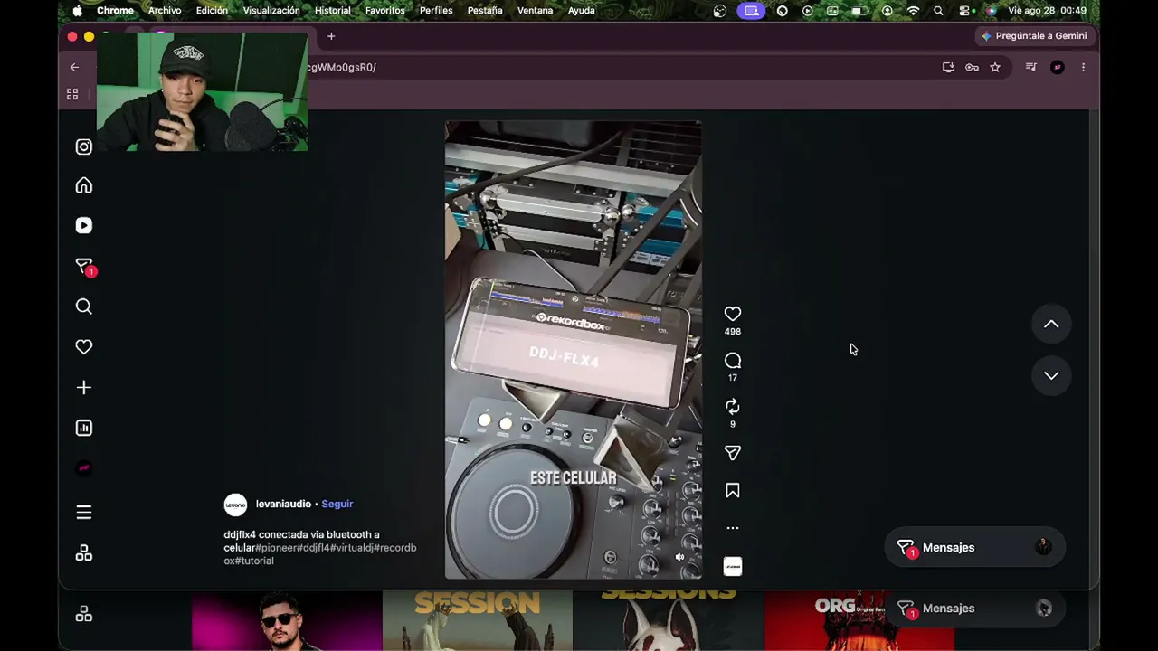The image size is (1158, 651).
Task: Click the screen sharing purple menu bar icon
Action: [x=751, y=11]
